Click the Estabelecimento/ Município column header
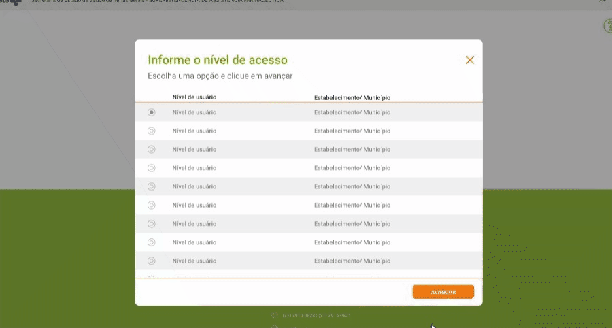612x328 pixels. pos(352,97)
